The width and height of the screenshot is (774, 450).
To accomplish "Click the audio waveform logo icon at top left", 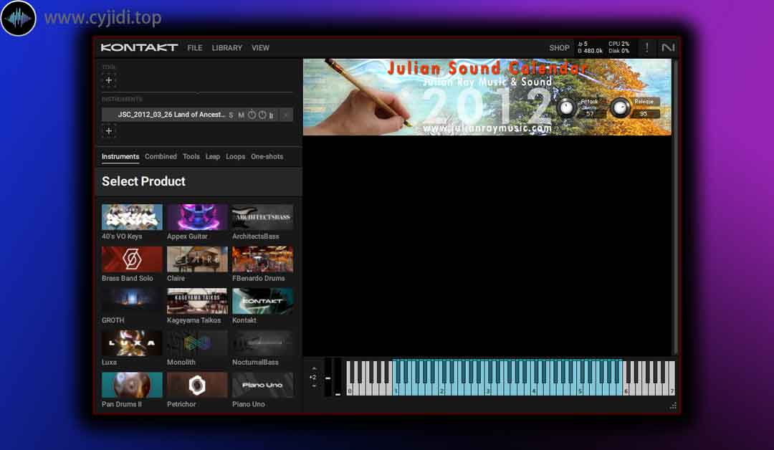I will coord(18,19).
